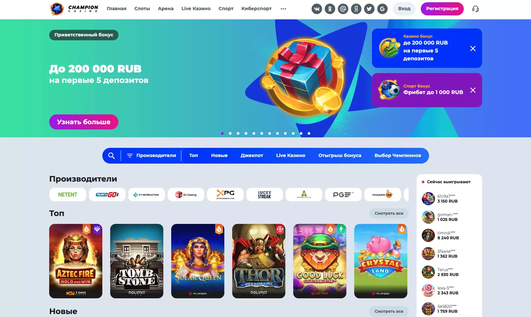Filter by the NETENT provider
The width and height of the screenshot is (531, 317).
68,194
